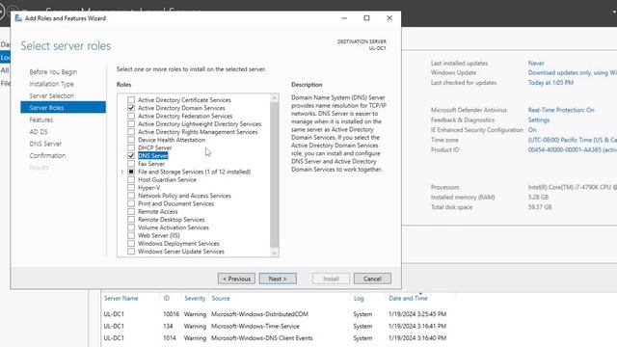This screenshot has height=347, width=617.
Task: Check the Hyper-V role checkbox
Action: click(131, 188)
